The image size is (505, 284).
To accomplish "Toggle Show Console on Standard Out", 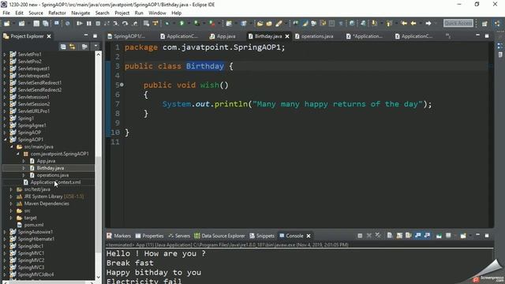I will click(x=417, y=236).
